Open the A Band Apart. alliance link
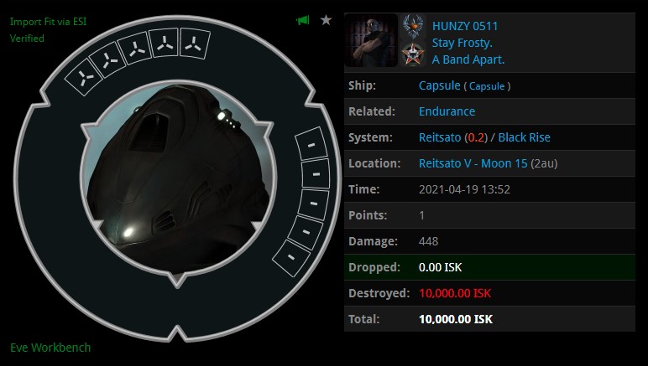648x366 pixels. pyautogui.click(x=468, y=59)
